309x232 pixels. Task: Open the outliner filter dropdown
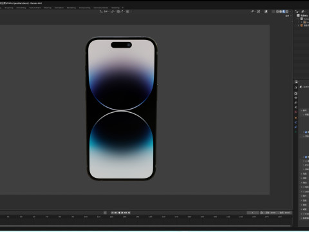(x=304, y=12)
